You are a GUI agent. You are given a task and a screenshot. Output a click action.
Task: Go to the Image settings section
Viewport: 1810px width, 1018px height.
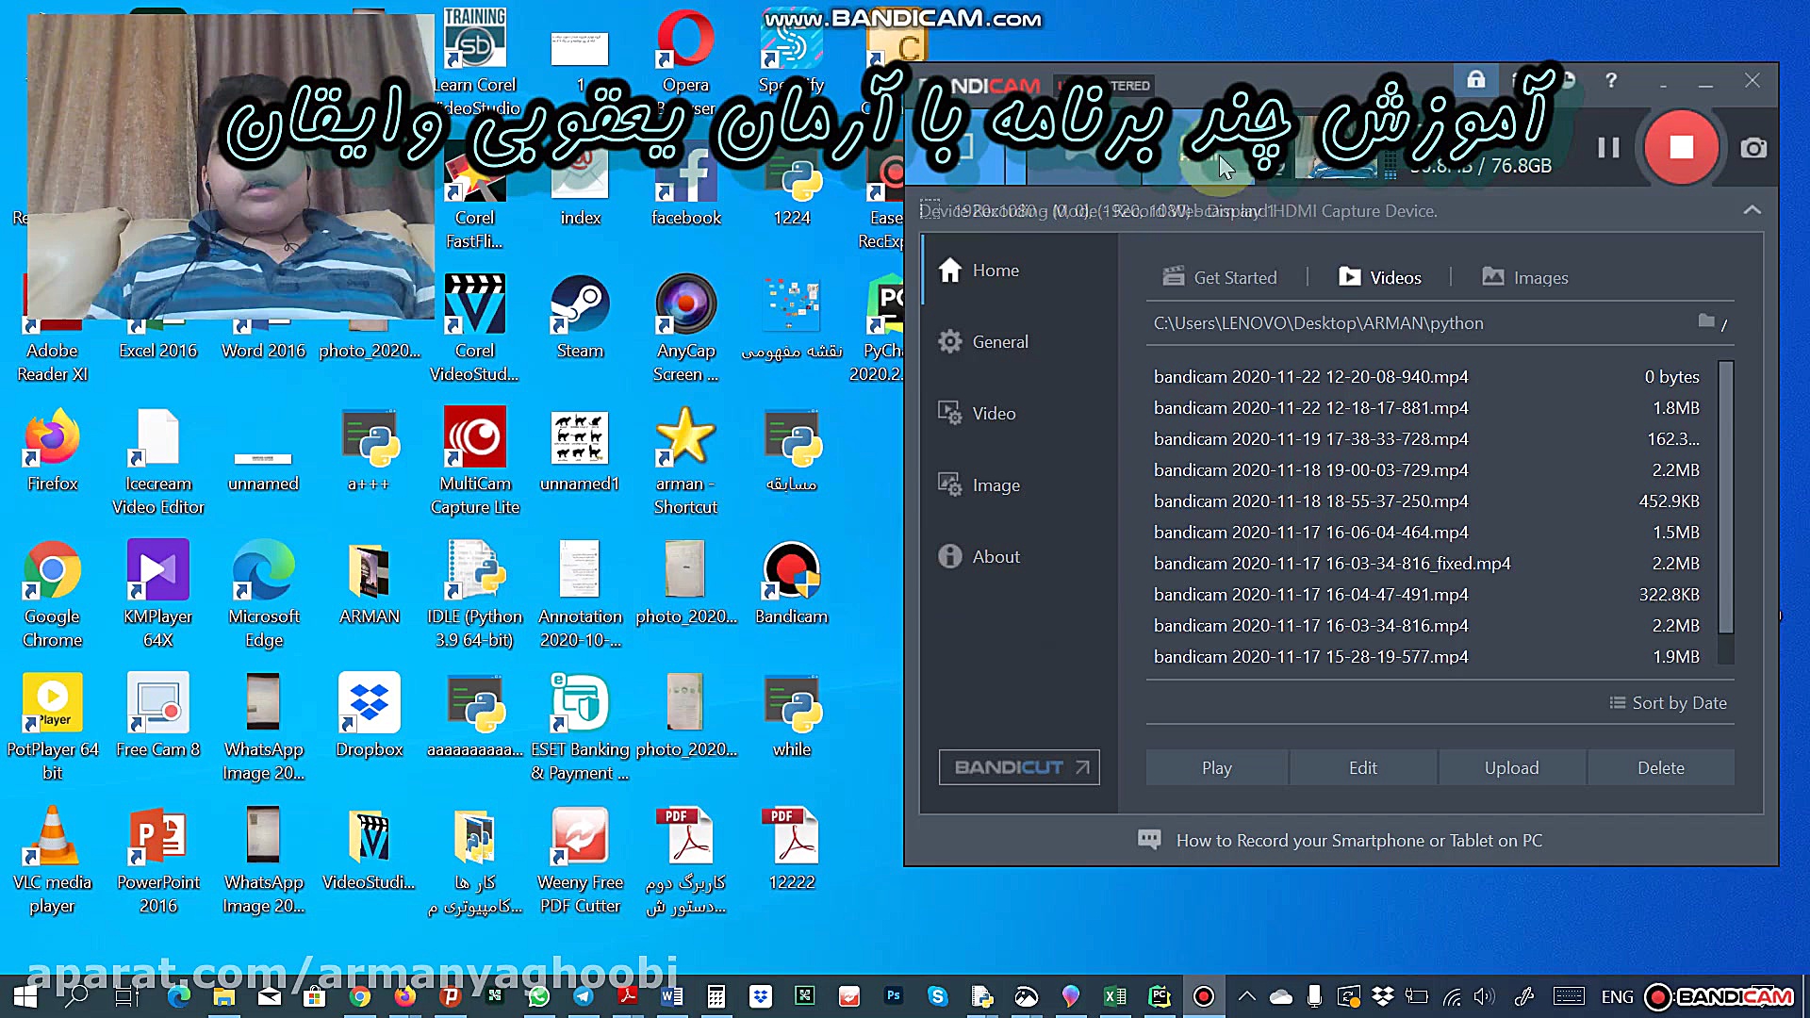pos(995,485)
